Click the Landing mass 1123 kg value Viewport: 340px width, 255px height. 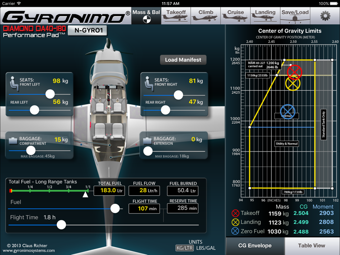278,222
